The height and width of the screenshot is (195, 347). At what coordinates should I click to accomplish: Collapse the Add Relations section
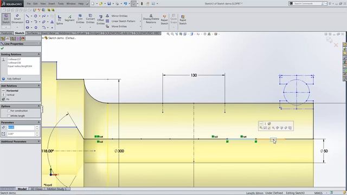[38, 86]
